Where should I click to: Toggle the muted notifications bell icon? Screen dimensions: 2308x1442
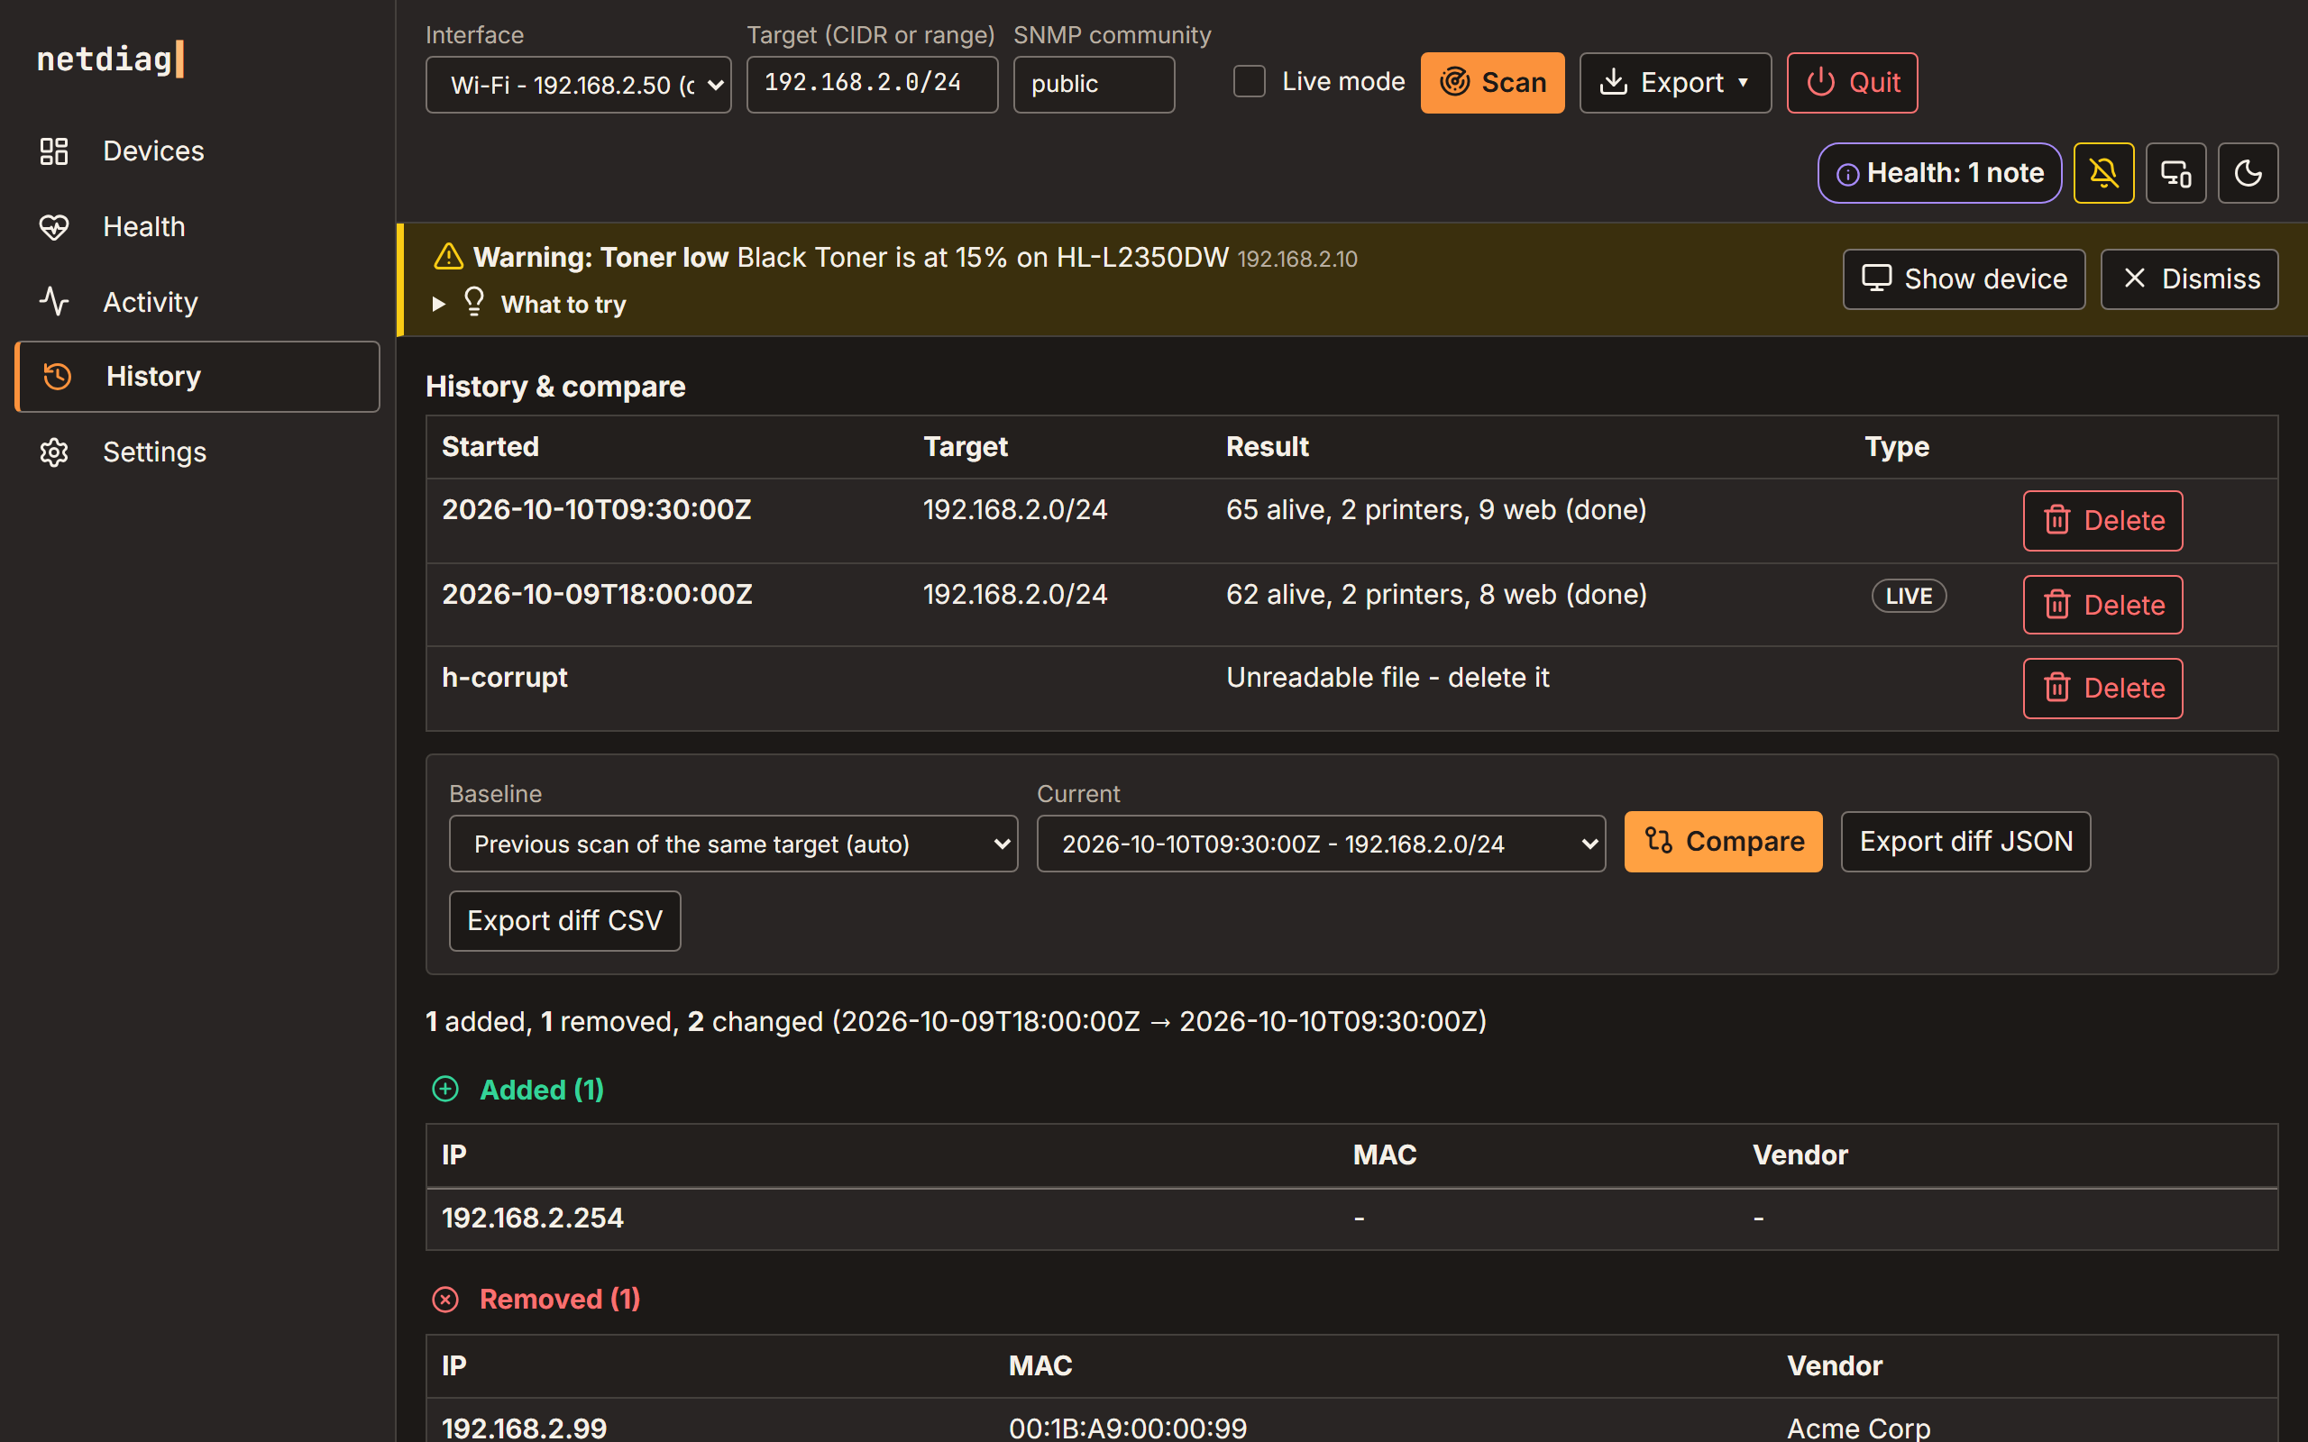[x=2103, y=173]
